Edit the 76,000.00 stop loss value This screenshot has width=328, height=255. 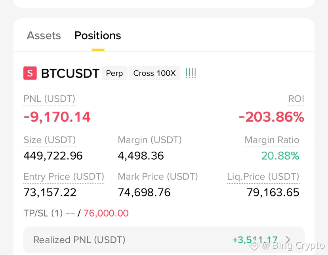point(106,213)
